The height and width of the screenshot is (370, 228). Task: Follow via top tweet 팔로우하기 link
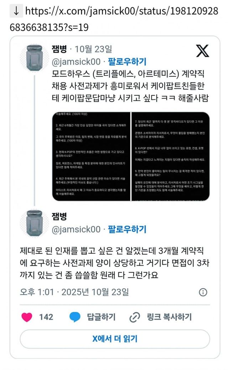[127, 61]
